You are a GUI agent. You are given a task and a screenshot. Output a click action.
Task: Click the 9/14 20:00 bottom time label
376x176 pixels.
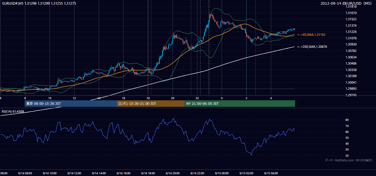(172, 173)
